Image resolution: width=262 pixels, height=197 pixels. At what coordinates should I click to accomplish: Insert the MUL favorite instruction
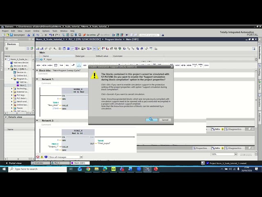(67, 65)
